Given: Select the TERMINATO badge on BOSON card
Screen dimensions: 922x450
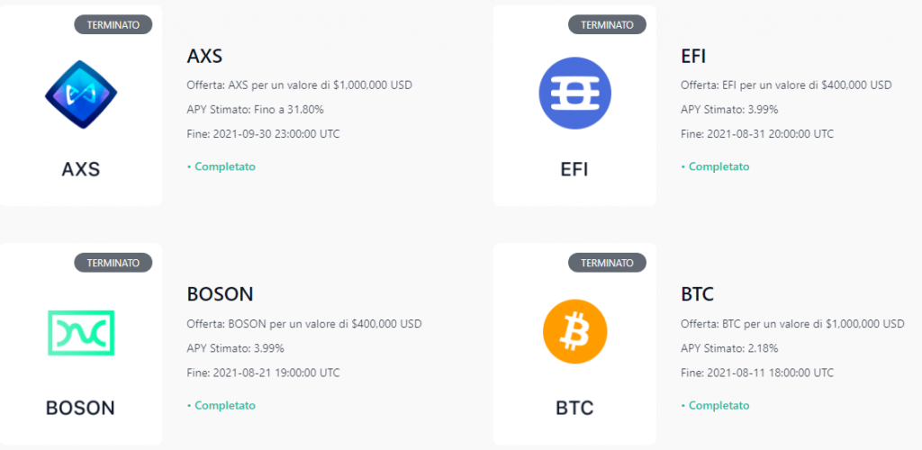Looking at the screenshot, I should point(113,263).
